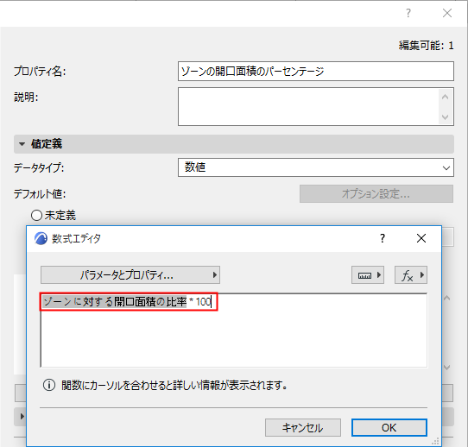
Task: Confirm the formula with OK
Action: coord(389,428)
